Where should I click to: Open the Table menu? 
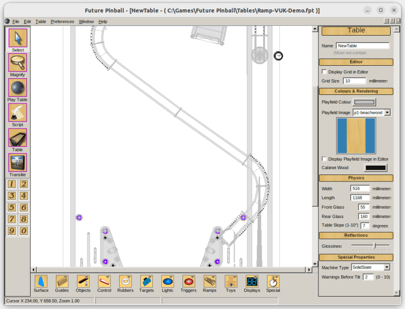point(41,21)
